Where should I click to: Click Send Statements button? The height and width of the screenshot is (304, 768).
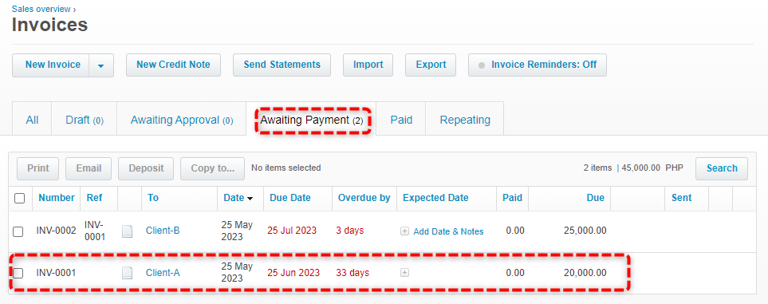pyautogui.click(x=282, y=65)
